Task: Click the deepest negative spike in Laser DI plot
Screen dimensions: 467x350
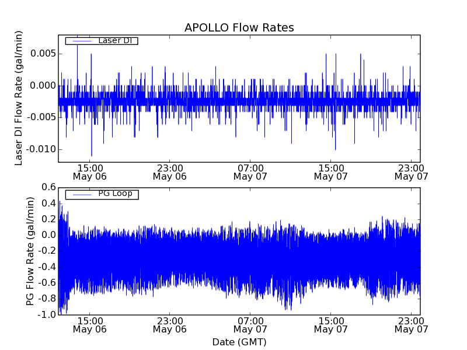Action: [91, 155]
